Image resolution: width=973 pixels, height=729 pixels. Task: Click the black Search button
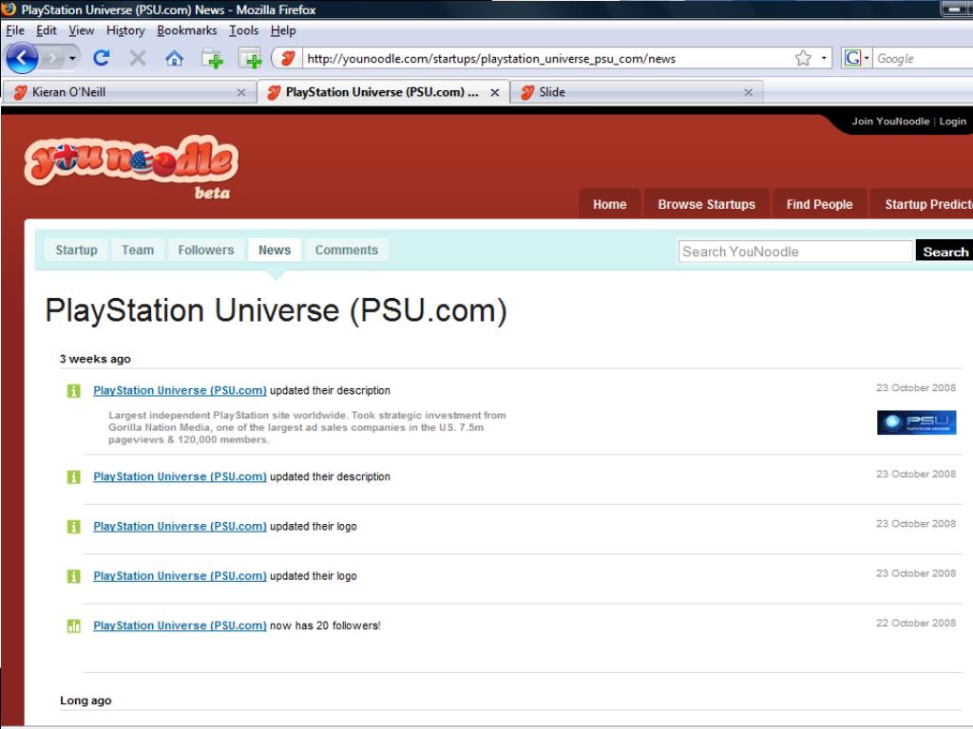(944, 252)
